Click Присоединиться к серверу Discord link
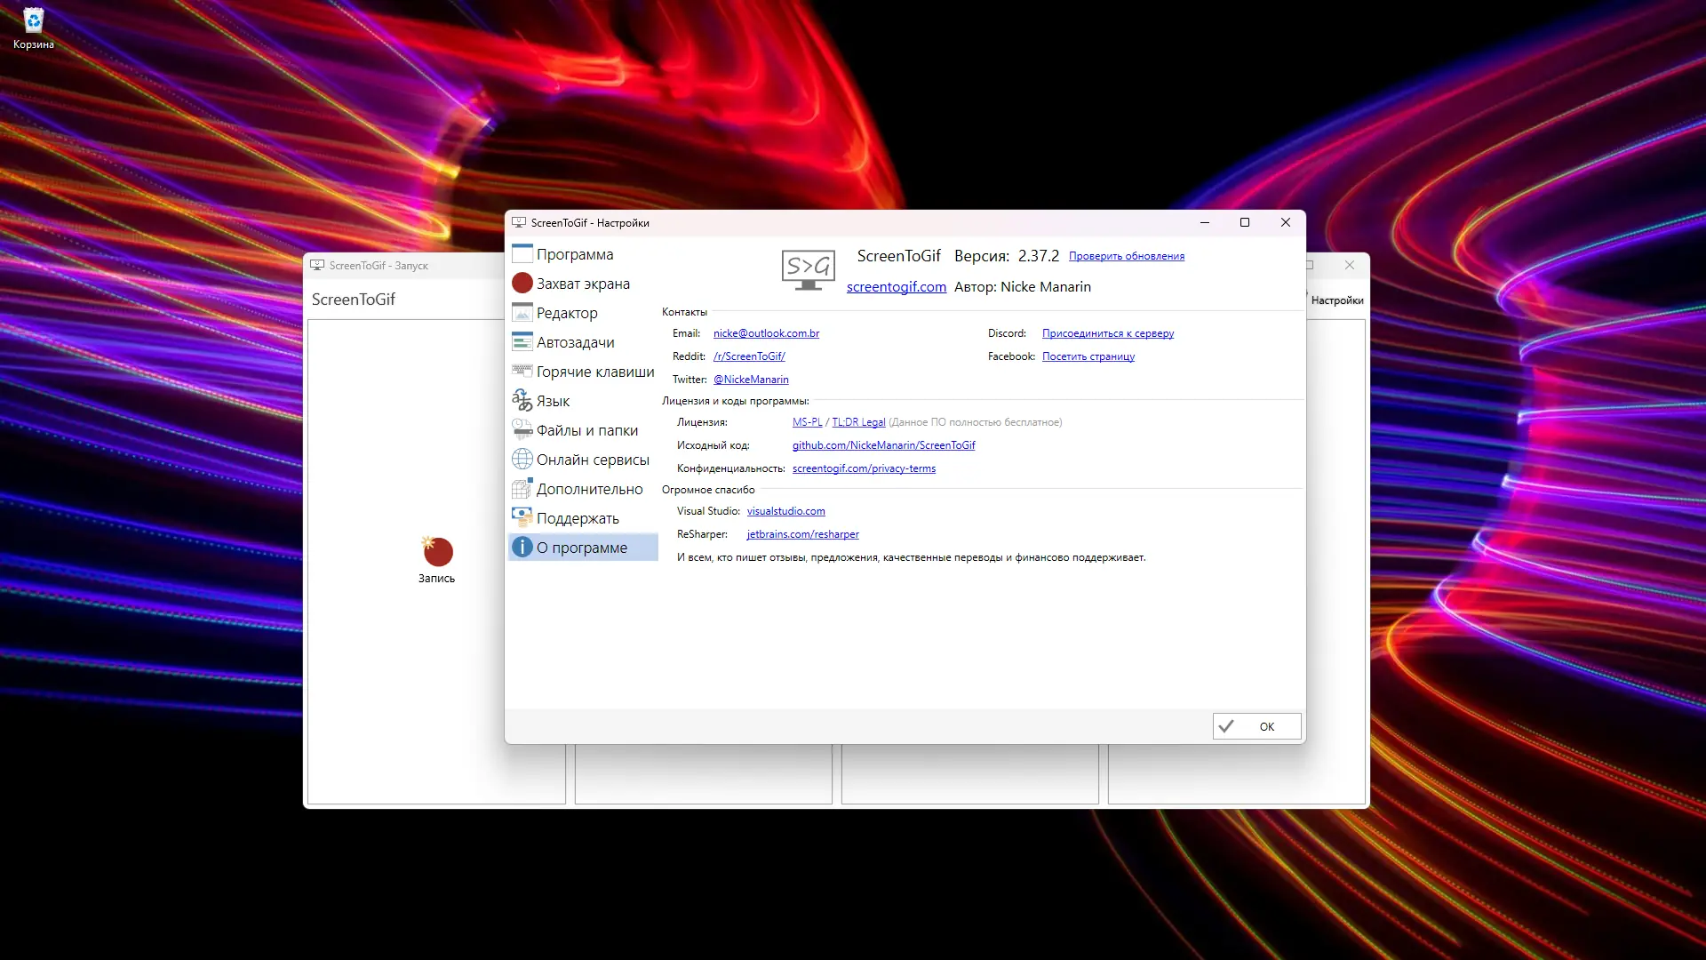Viewport: 1706px width, 960px height. 1107,333
